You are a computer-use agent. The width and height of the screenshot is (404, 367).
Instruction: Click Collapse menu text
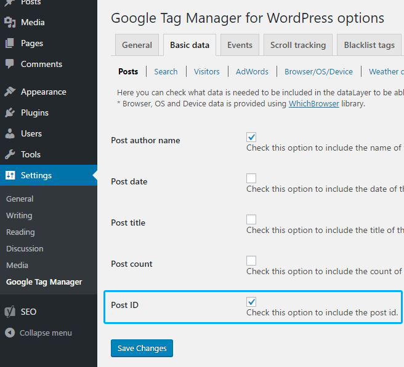point(46,333)
